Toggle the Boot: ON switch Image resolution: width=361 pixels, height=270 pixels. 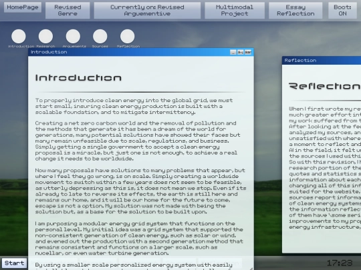pyautogui.click(x=342, y=10)
